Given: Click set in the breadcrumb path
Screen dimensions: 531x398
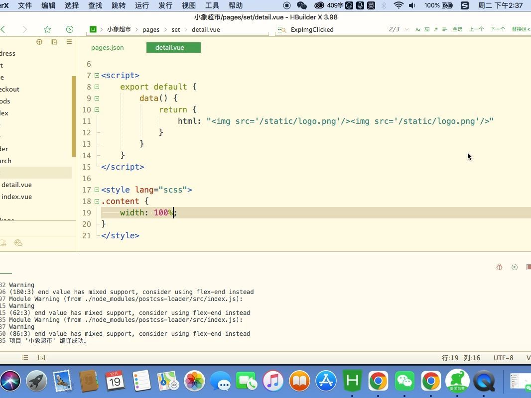Looking at the screenshot, I should [176, 30].
